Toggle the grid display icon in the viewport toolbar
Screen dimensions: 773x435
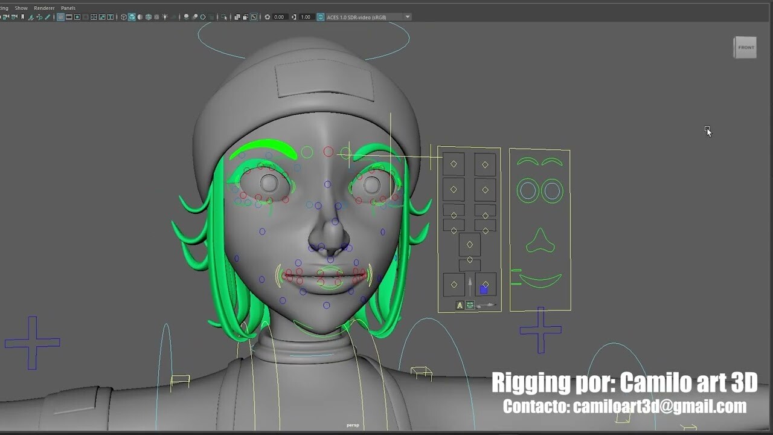(61, 17)
